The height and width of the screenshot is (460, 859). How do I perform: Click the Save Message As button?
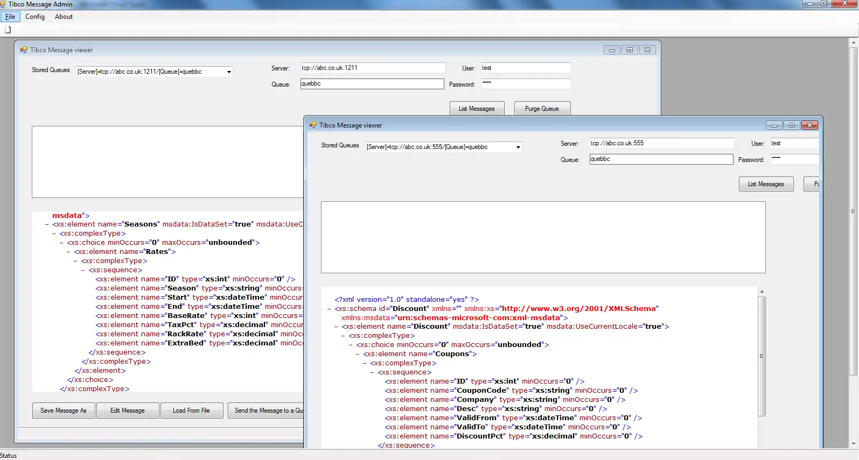point(64,411)
